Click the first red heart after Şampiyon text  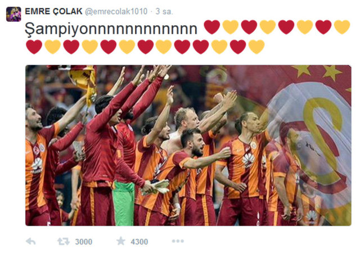[x=212, y=27]
